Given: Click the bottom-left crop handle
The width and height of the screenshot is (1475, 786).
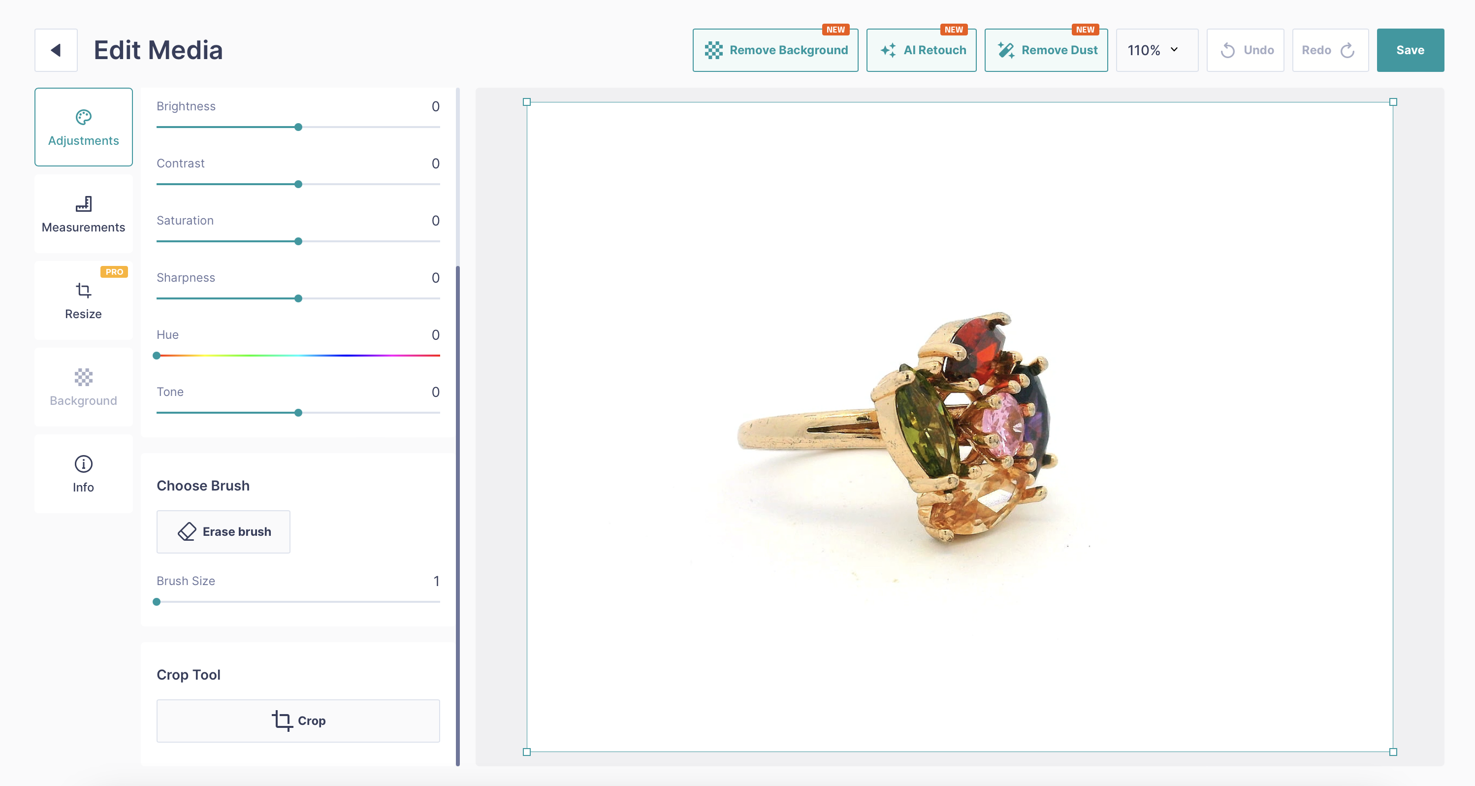Looking at the screenshot, I should 527,752.
